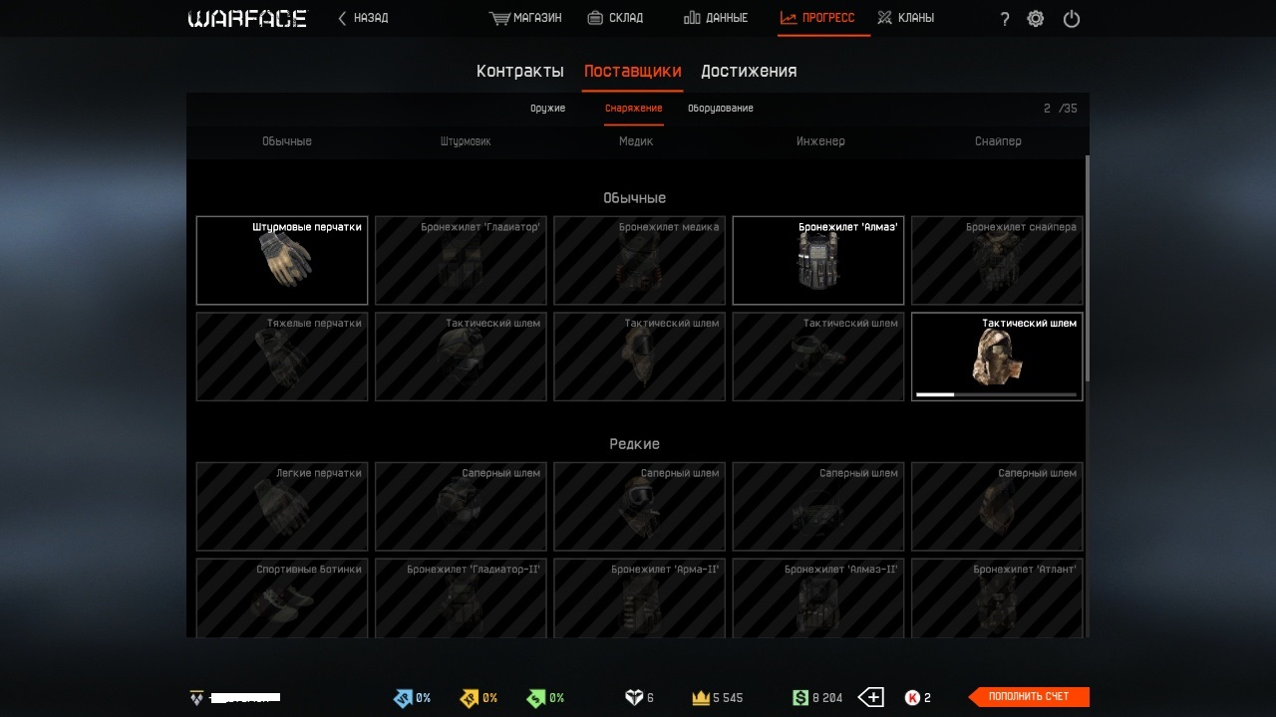Click the plus icon beside the currency balance
Viewport: 1276px width, 717px height.
(871, 697)
